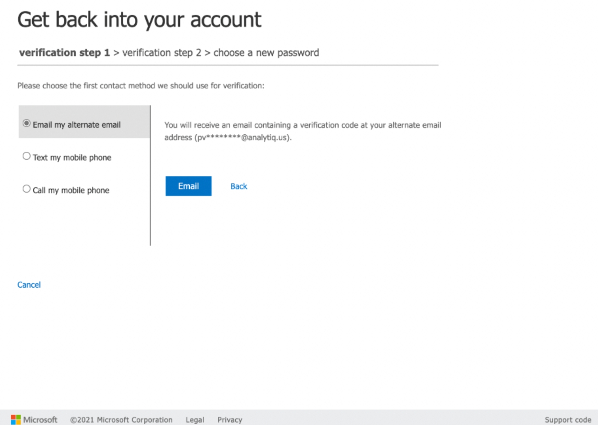Click the ©2021 Microsoft Corporation text
The height and width of the screenshot is (425, 598).
click(121, 420)
